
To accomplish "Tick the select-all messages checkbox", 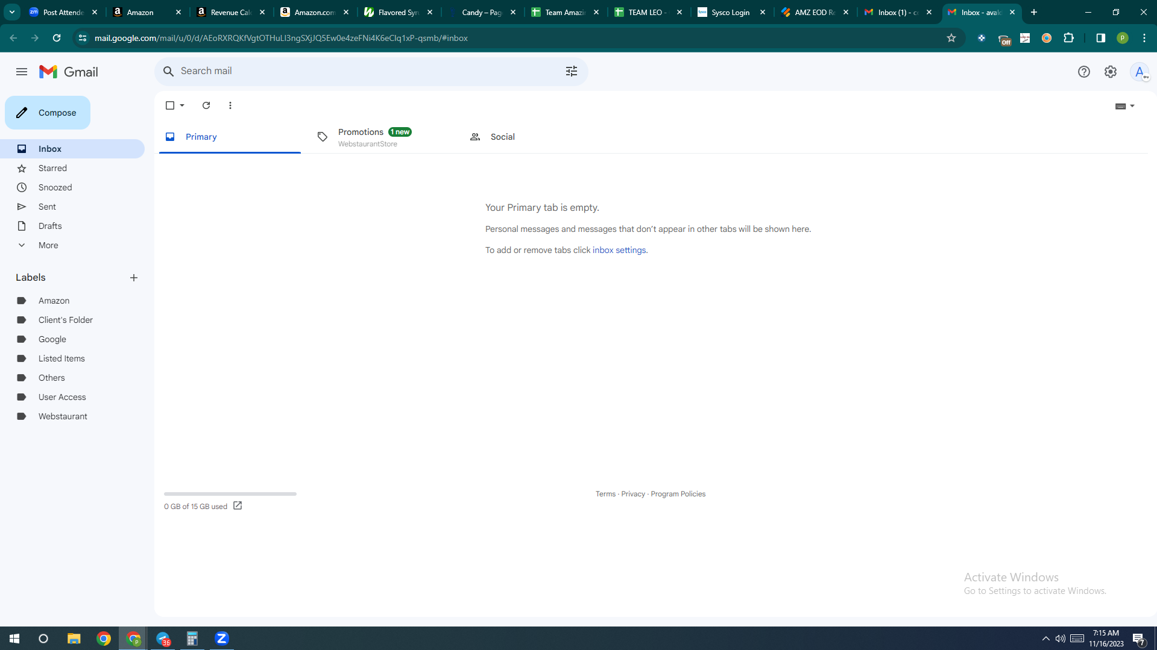I will 170,105.
